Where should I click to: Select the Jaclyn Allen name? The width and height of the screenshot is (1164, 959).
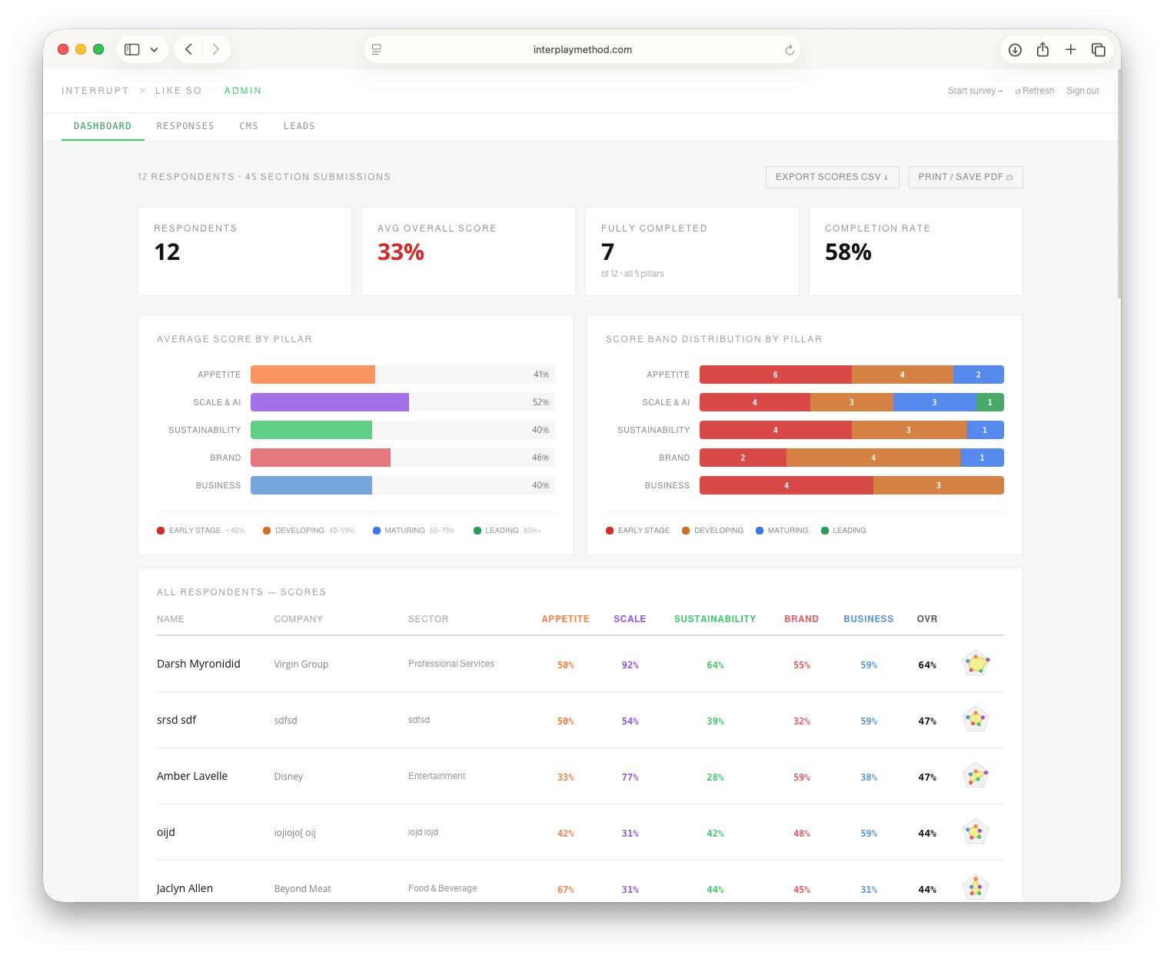[x=185, y=888]
